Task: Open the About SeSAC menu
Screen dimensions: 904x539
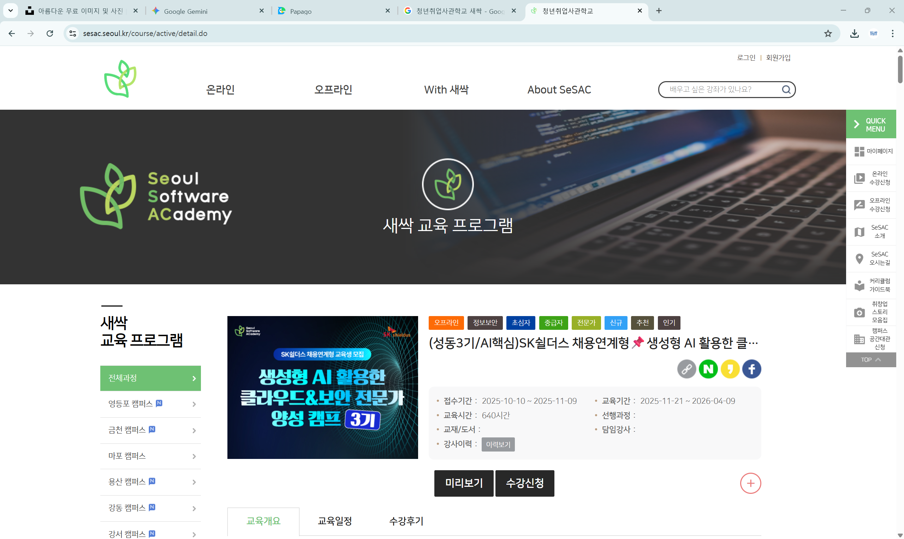Action: (559, 89)
